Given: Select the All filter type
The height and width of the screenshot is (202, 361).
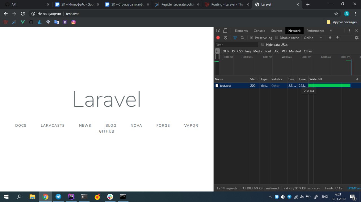Looking at the screenshot, I should (217, 51).
